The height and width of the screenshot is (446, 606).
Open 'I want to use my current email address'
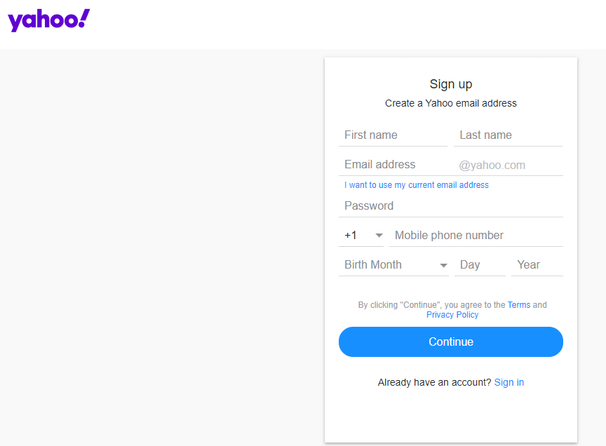[417, 185]
